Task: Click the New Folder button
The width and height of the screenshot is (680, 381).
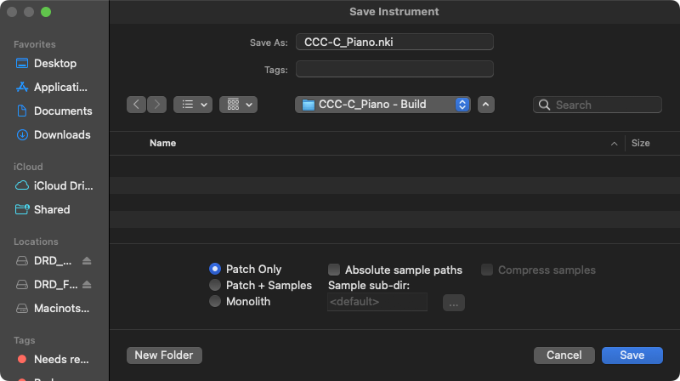Action: (164, 355)
